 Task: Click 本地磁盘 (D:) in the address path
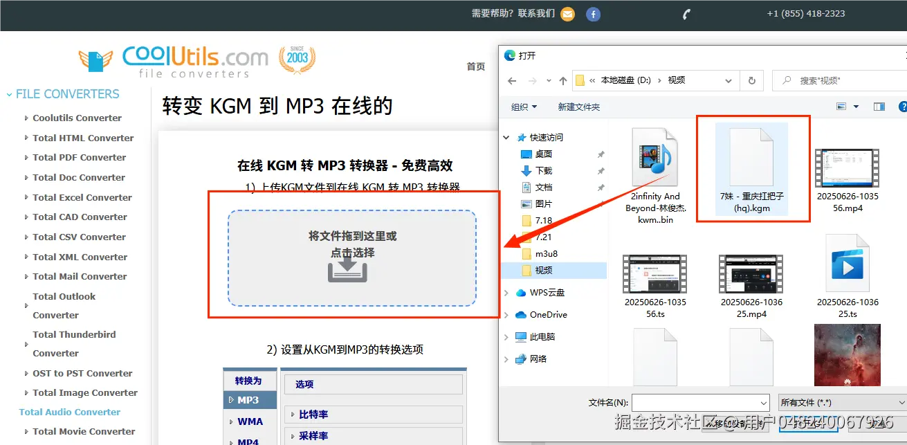(x=625, y=80)
